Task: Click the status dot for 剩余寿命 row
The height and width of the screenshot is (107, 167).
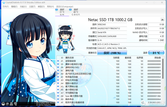Action: (58, 99)
